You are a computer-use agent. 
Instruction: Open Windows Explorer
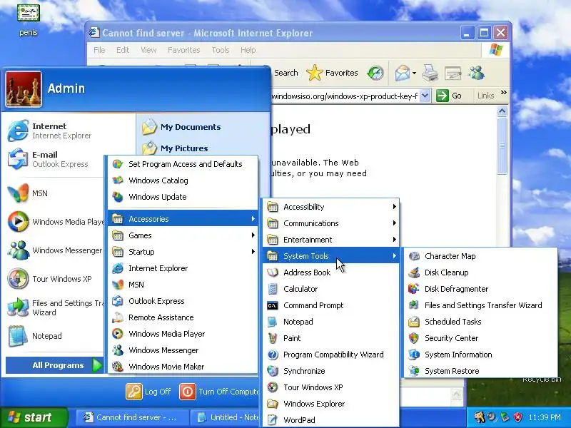(x=330, y=403)
